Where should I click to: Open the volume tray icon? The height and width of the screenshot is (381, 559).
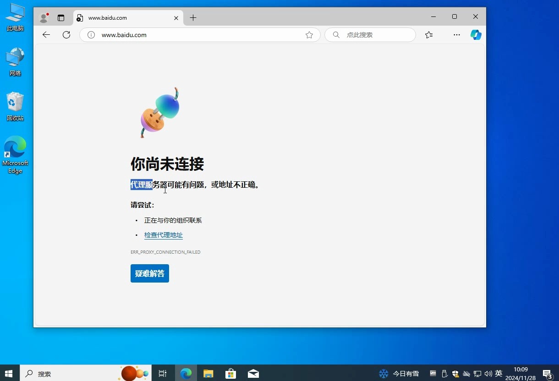(x=488, y=374)
